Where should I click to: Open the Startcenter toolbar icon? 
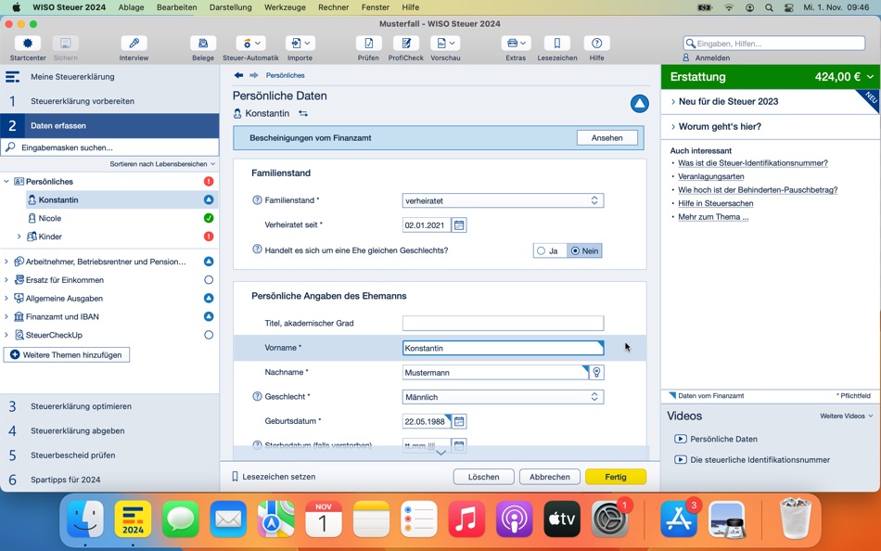[x=28, y=44]
